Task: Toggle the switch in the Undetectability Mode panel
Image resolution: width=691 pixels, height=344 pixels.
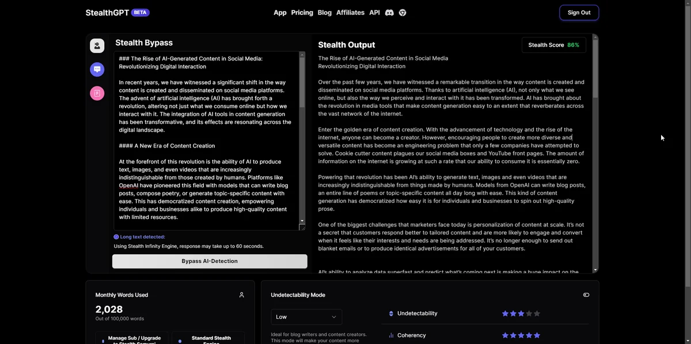Action: 586,294
